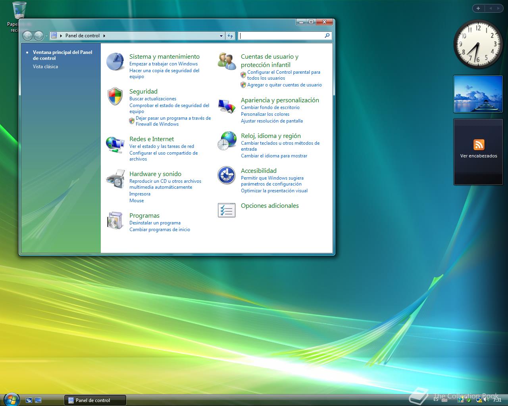Click shield icon beside Agregar o quitar cuentas

coord(243,85)
